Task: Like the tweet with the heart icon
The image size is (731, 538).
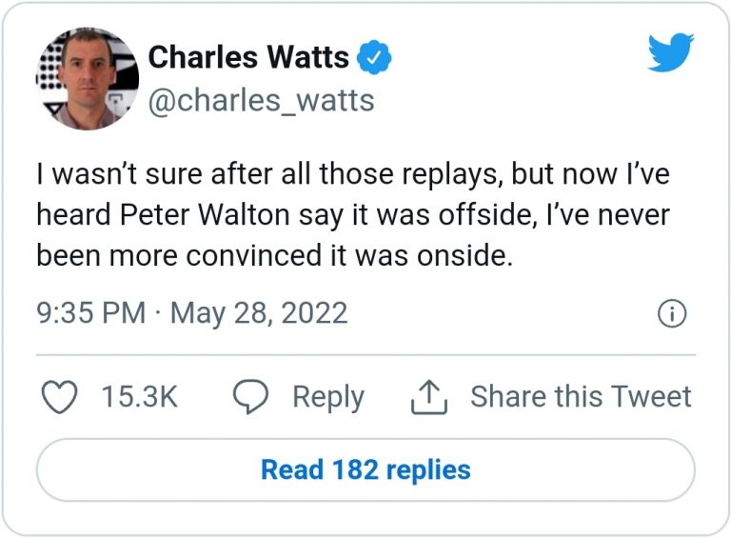Action: (62, 397)
